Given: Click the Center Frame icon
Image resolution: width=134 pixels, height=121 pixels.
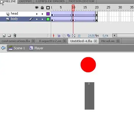Looking at the screenshot, I should (x=53, y=36).
